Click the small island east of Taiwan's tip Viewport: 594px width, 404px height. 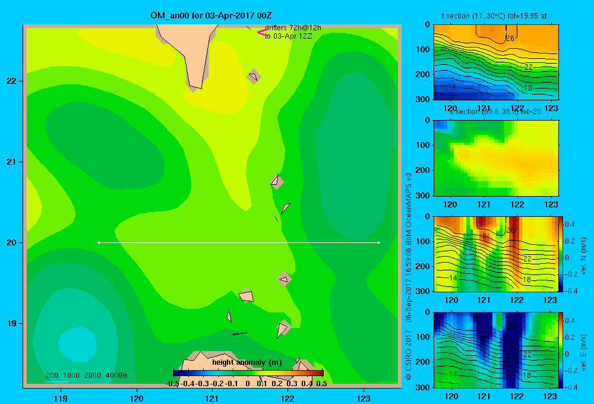click(254, 77)
